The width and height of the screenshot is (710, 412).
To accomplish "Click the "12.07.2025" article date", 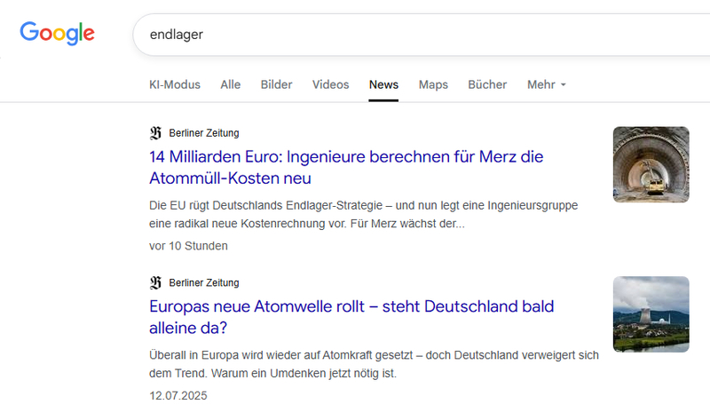I will 177,396.
